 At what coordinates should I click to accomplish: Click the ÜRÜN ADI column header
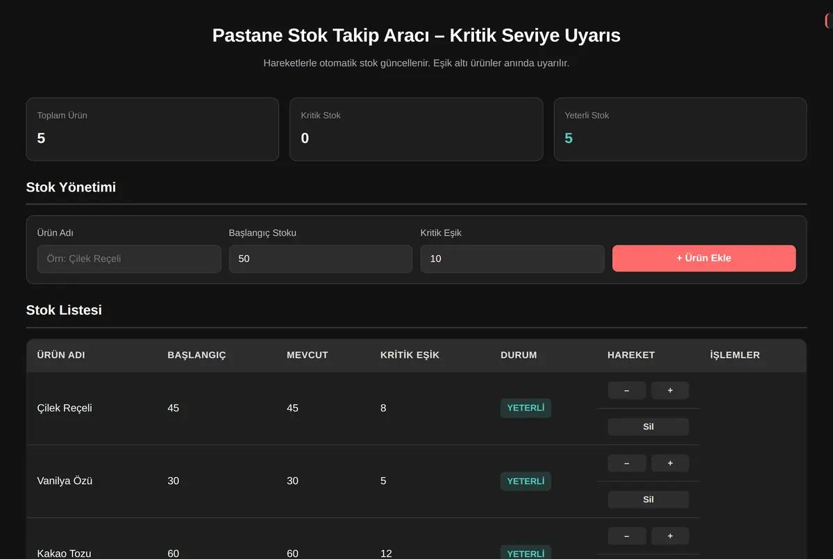(x=61, y=355)
